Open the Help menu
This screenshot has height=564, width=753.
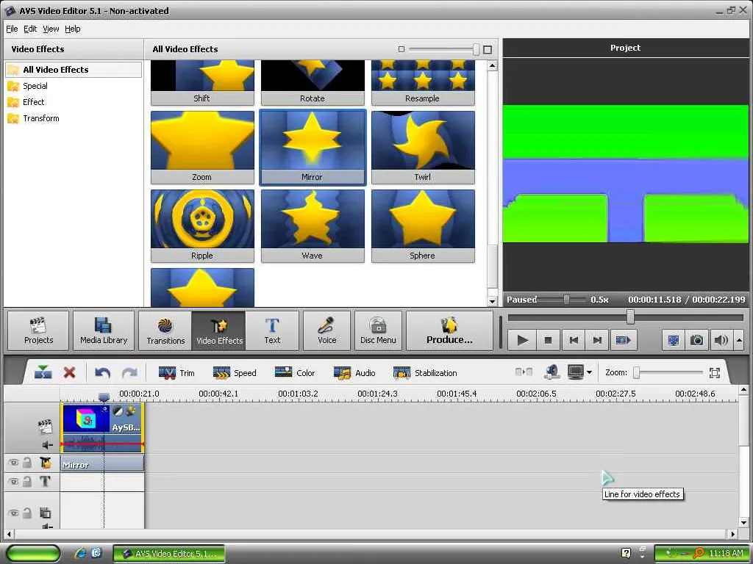[73, 29]
